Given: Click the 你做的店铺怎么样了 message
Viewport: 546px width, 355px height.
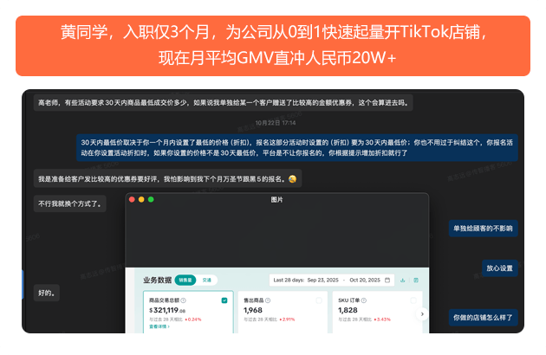Looking at the screenshot, I should pos(483,318).
